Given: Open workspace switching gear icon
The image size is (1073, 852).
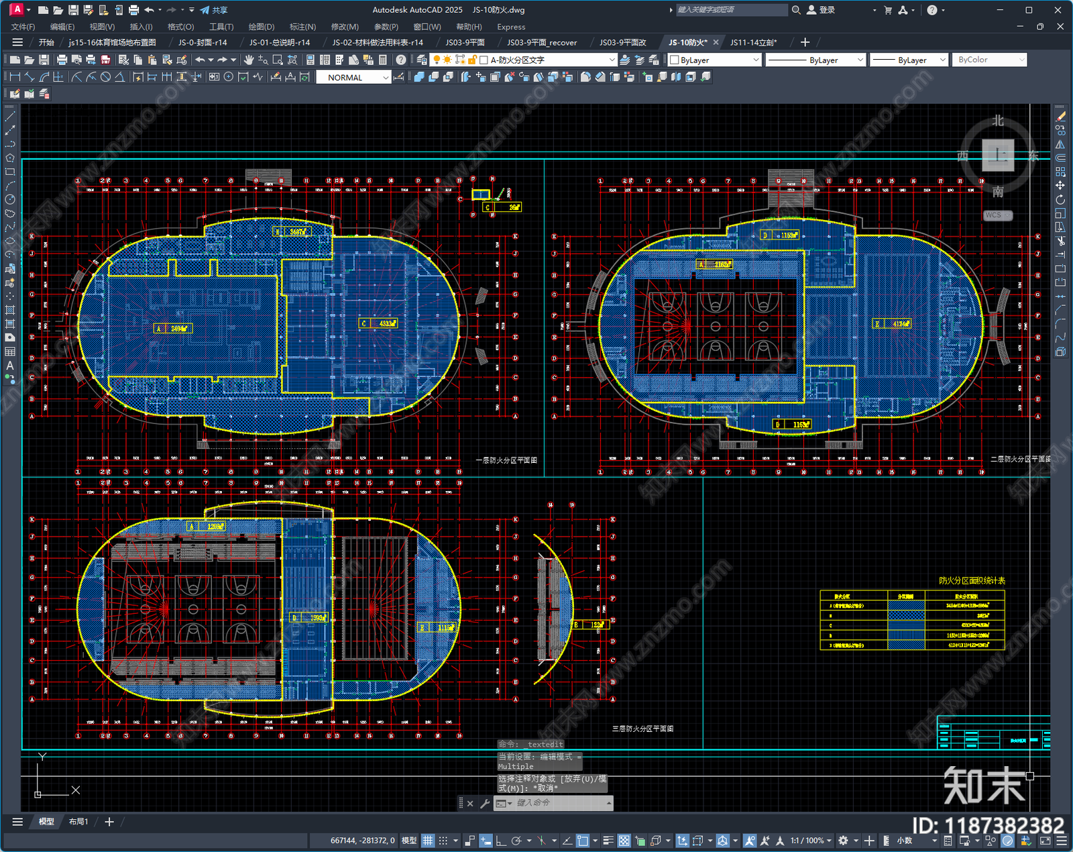Looking at the screenshot, I should pyautogui.click(x=844, y=841).
